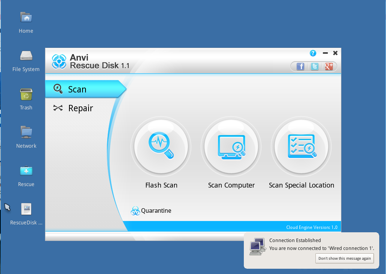Click the crossed-tools icon beside Repair

pyautogui.click(x=58, y=108)
